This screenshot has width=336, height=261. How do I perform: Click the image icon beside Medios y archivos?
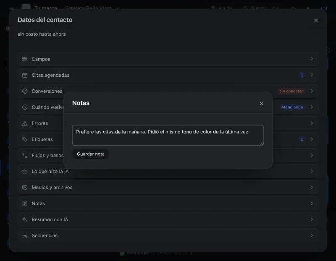tap(25, 188)
